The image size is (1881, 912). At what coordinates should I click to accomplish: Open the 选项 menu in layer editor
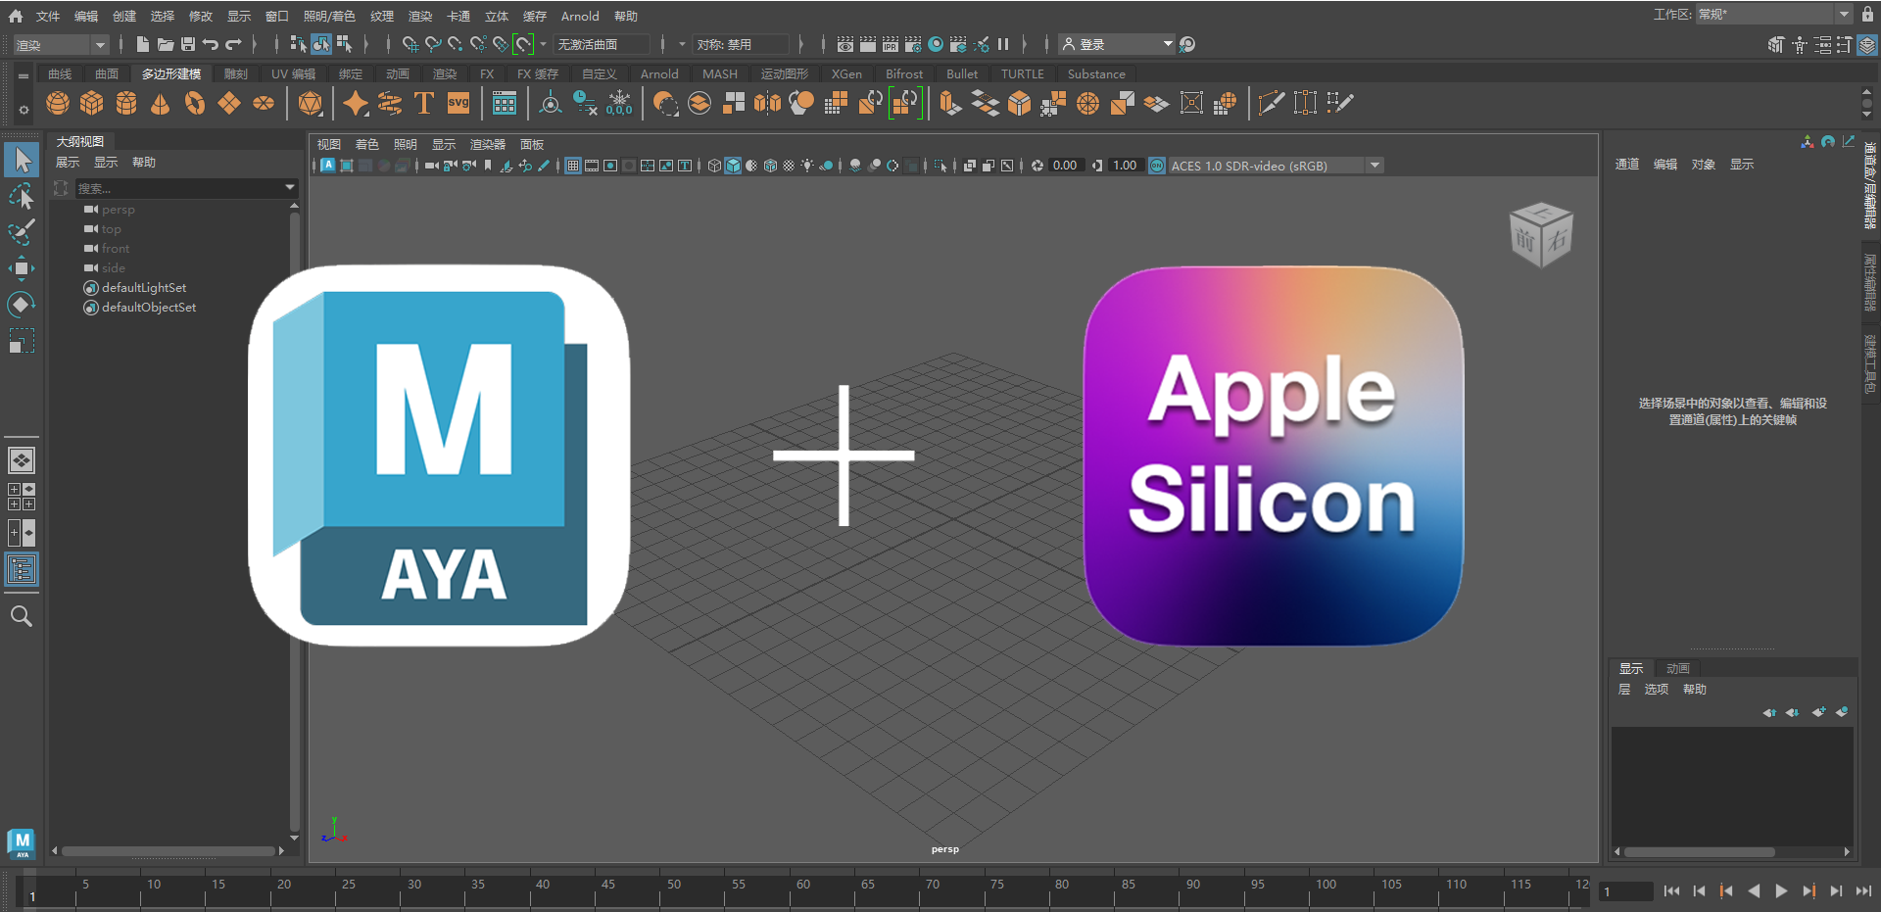[1656, 690]
